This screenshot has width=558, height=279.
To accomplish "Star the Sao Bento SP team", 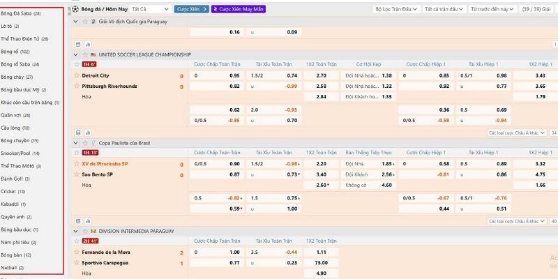I will pyautogui.click(x=76, y=174).
